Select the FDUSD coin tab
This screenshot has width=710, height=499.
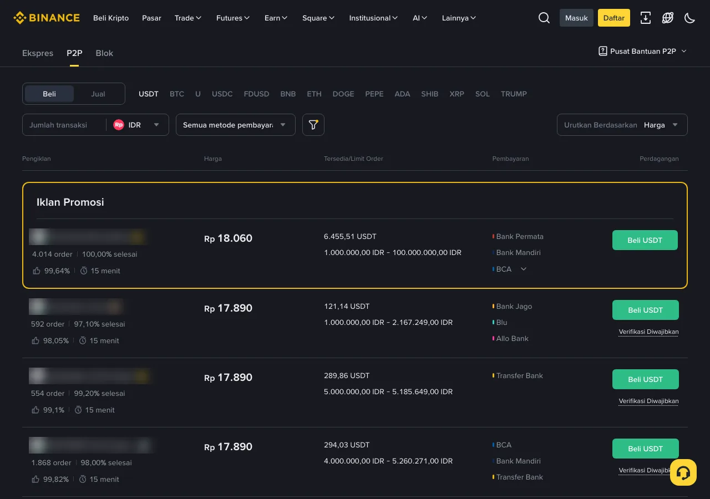(x=256, y=94)
